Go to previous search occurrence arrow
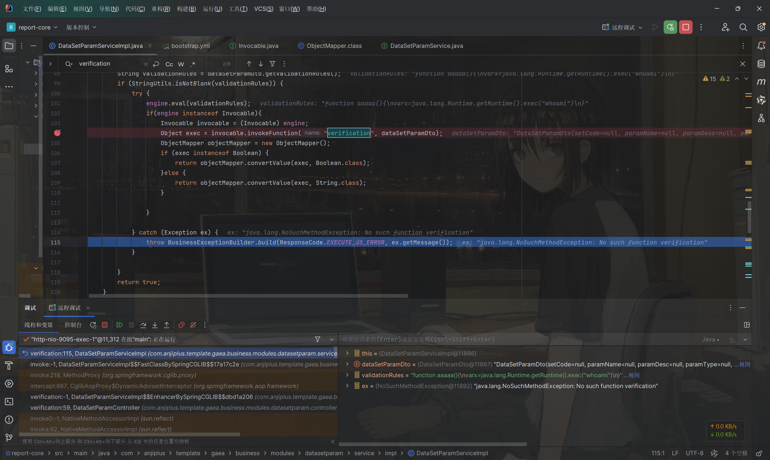 (249, 64)
